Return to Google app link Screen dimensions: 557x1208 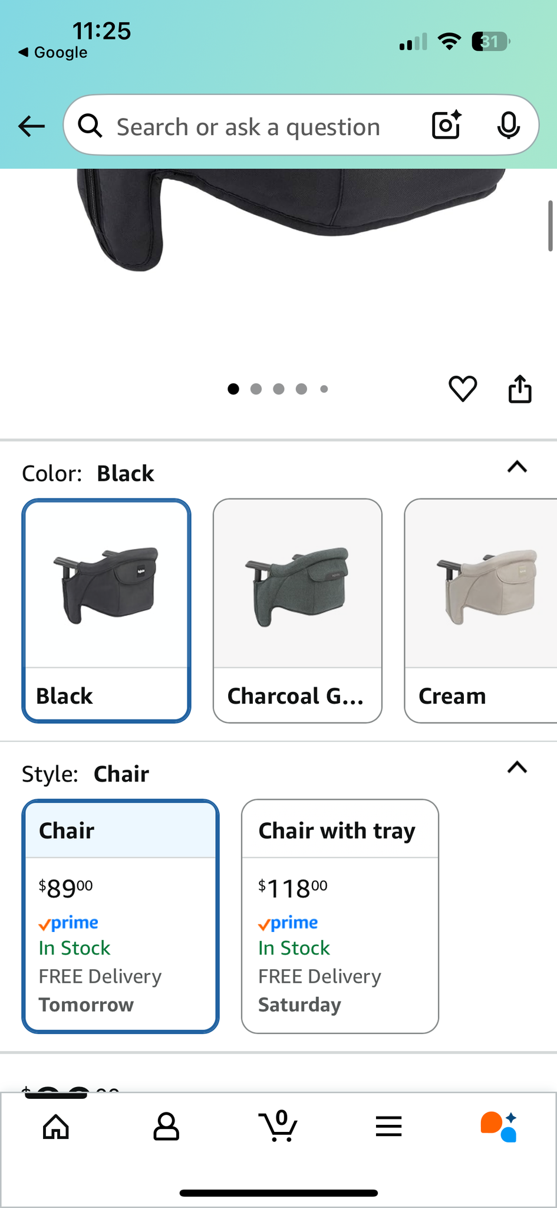tap(54, 52)
